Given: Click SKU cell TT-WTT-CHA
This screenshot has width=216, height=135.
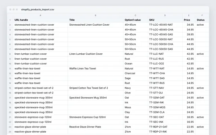Looking at the screenshot, I should pos(165,74).
